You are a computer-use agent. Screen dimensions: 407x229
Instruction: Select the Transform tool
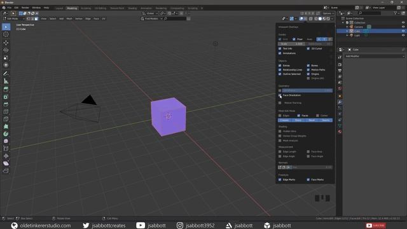click(6, 65)
